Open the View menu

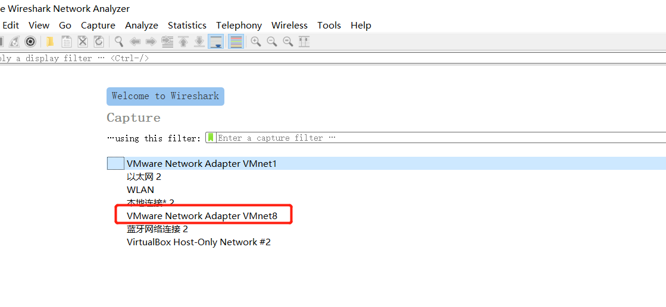coord(39,26)
